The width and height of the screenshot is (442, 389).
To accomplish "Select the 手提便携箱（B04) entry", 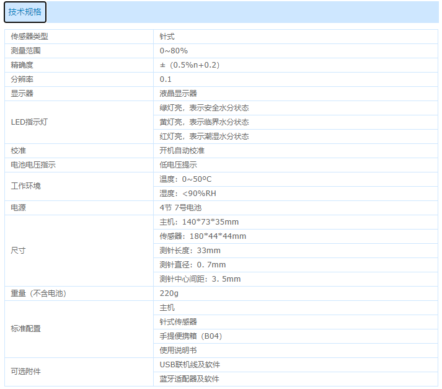I will [x=190, y=336].
